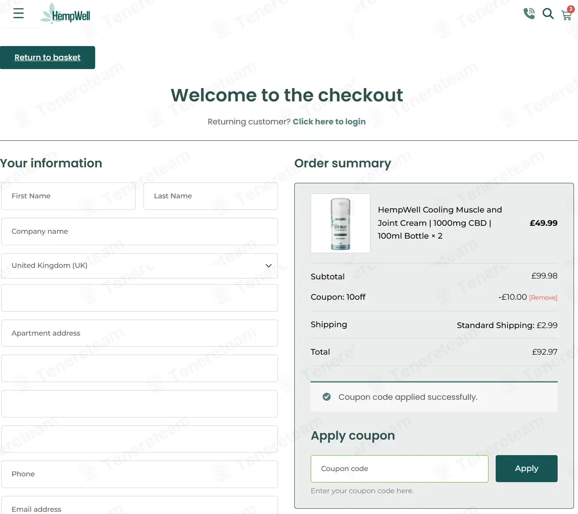Focus the First Name field
This screenshot has width=578, height=514.
[x=68, y=196]
